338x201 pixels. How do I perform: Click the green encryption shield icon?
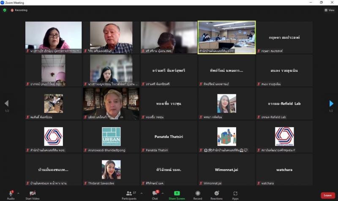[x=5, y=10]
